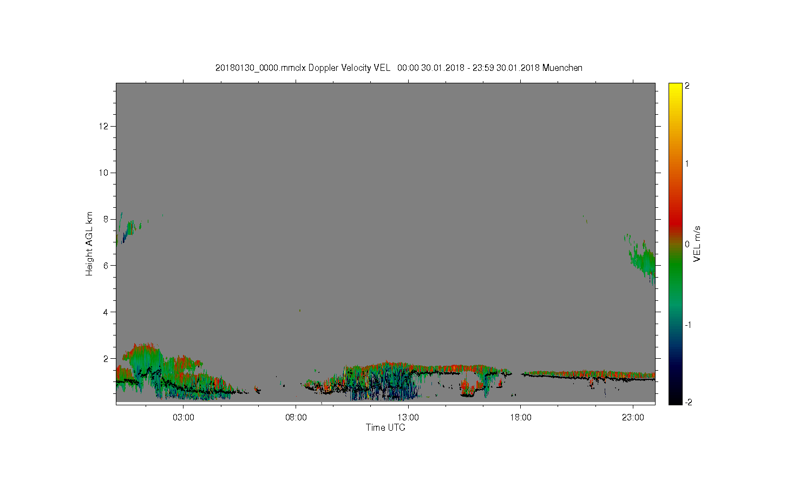Image resolution: width=812 pixels, height=487 pixels.
Task: Click the 'Time UTC' axis label
Action: coord(385,427)
